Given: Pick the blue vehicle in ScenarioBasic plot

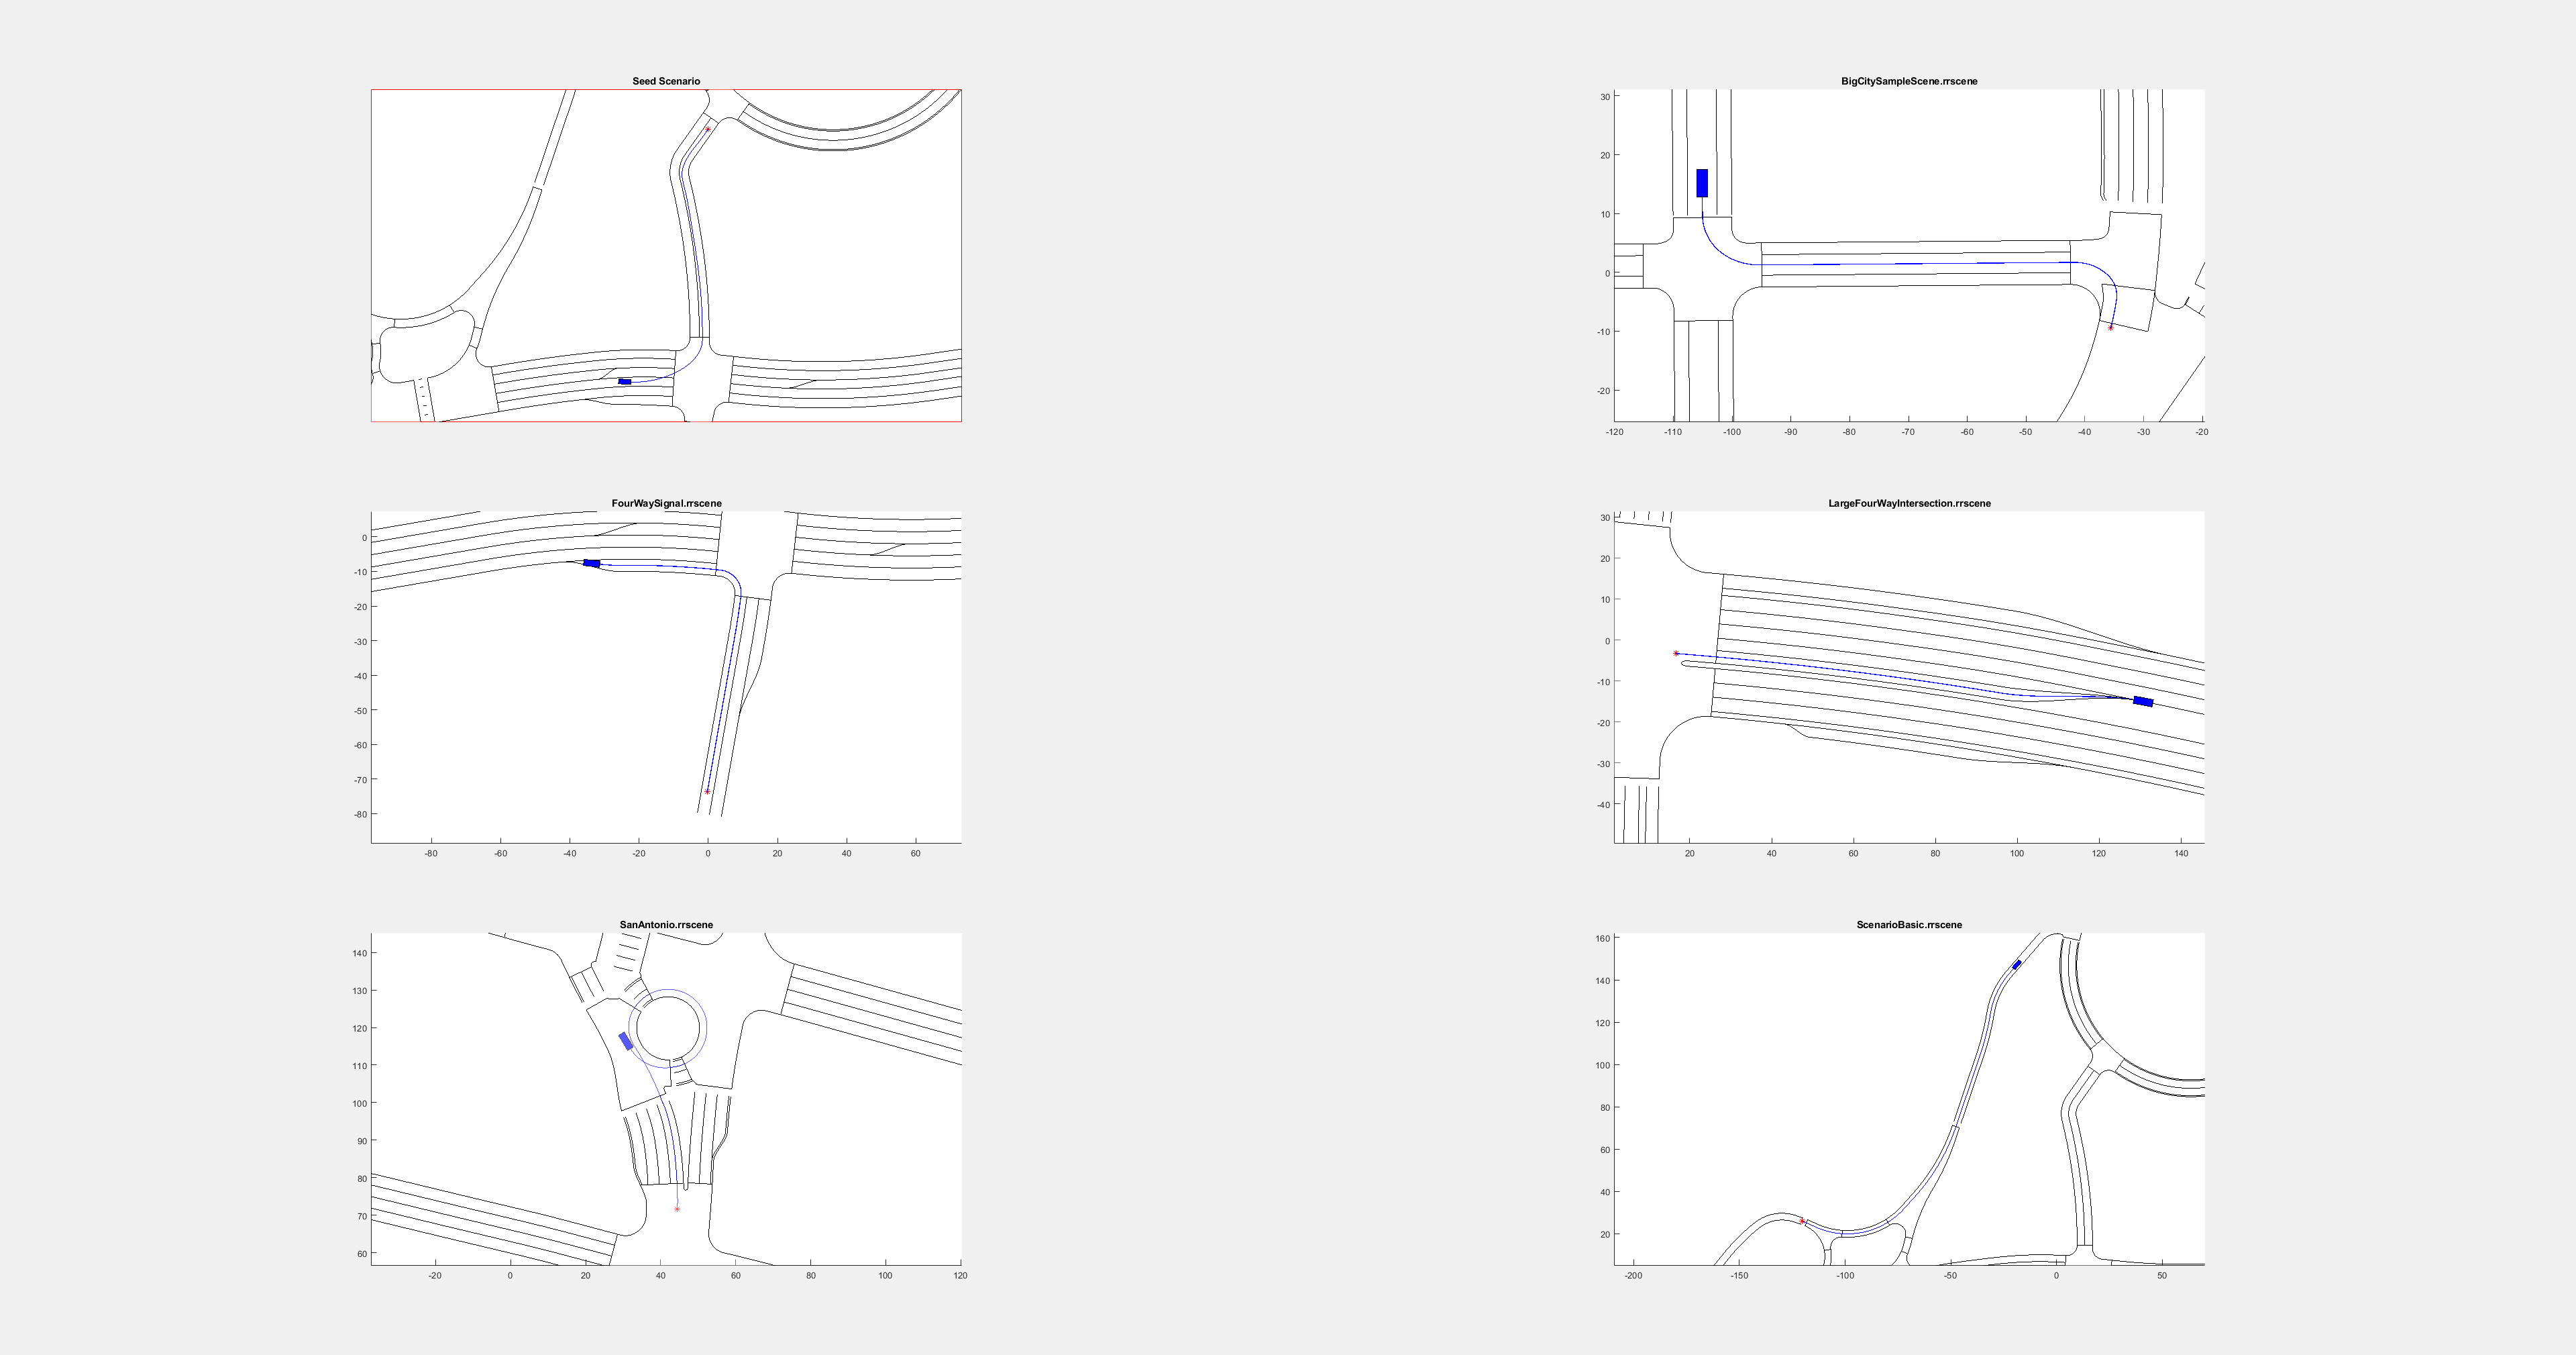Looking at the screenshot, I should click(2017, 964).
